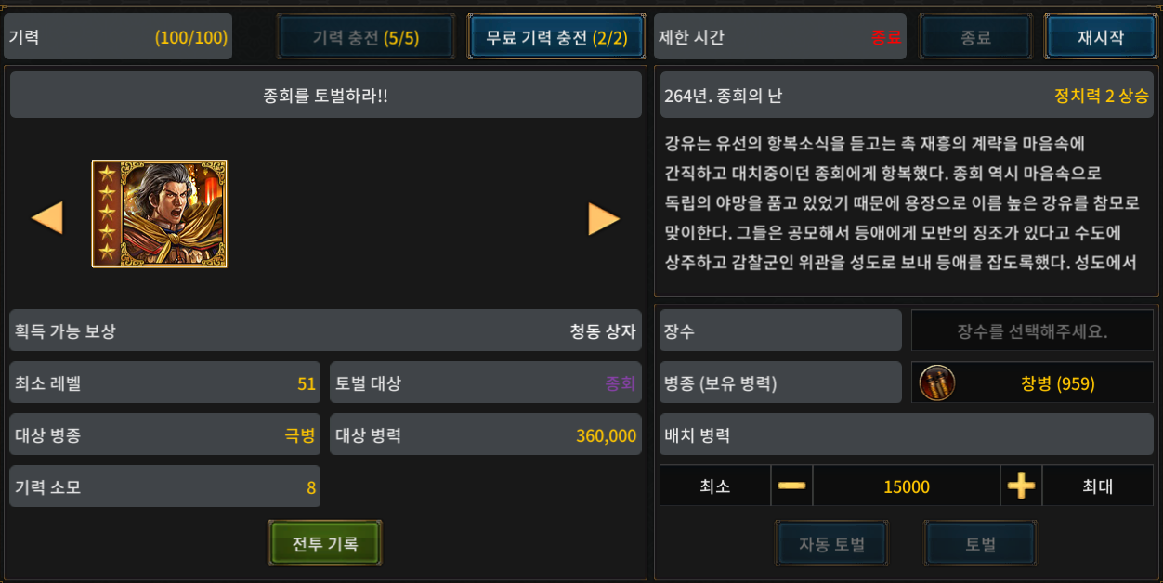Click the left arrow to see the previous target
1163x583 pixels.
[x=47, y=218]
